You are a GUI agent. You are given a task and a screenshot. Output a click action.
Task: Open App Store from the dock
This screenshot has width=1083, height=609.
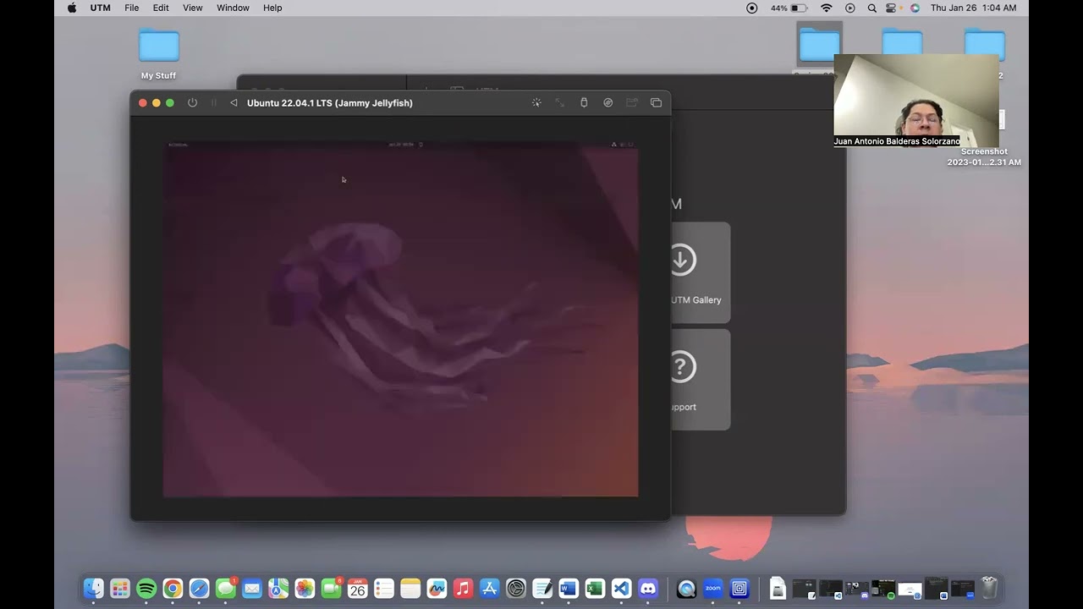(x=489, y=588)
